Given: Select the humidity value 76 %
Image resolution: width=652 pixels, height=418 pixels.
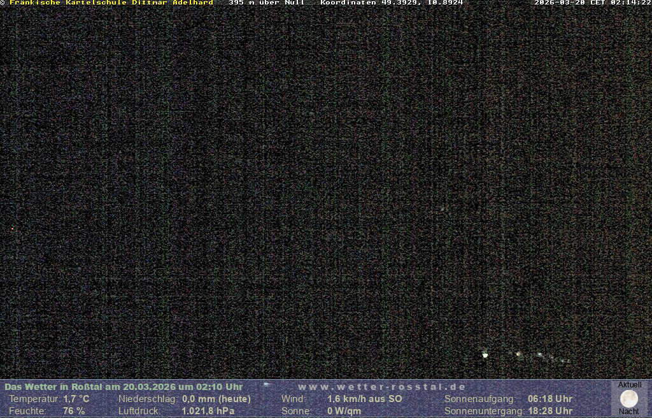Looking at the screenshot, I should click(74, 411).
